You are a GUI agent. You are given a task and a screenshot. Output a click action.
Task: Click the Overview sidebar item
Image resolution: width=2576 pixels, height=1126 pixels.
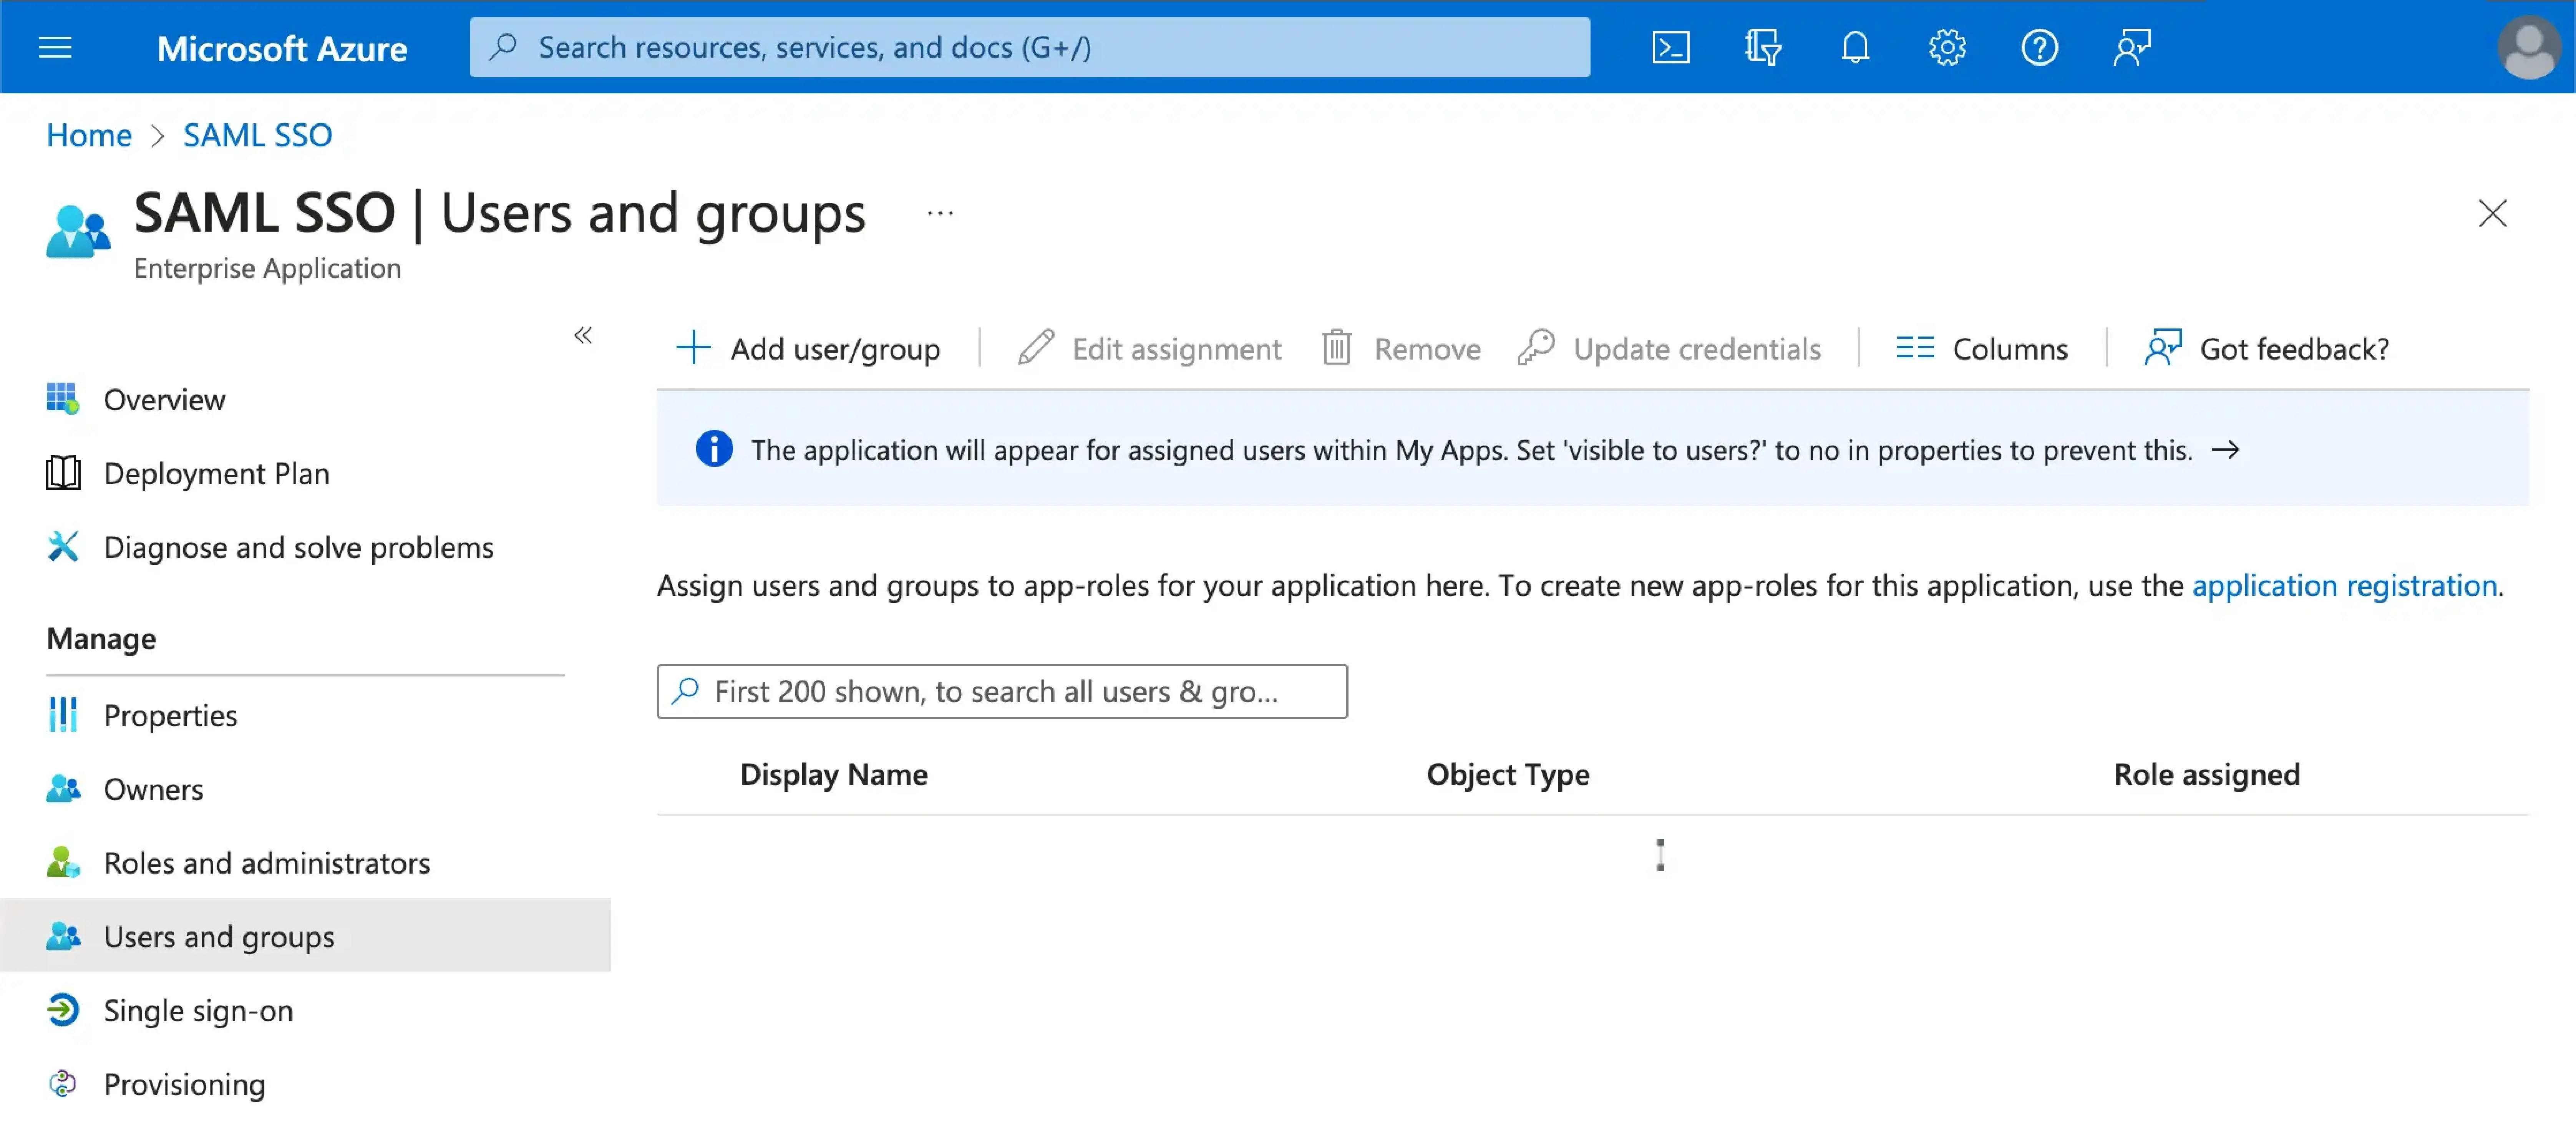(163, 398)
